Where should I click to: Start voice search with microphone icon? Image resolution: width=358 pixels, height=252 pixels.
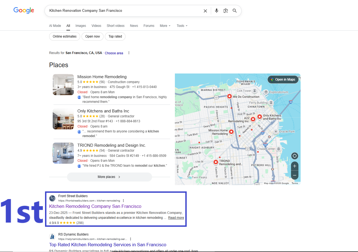(217, 11)
